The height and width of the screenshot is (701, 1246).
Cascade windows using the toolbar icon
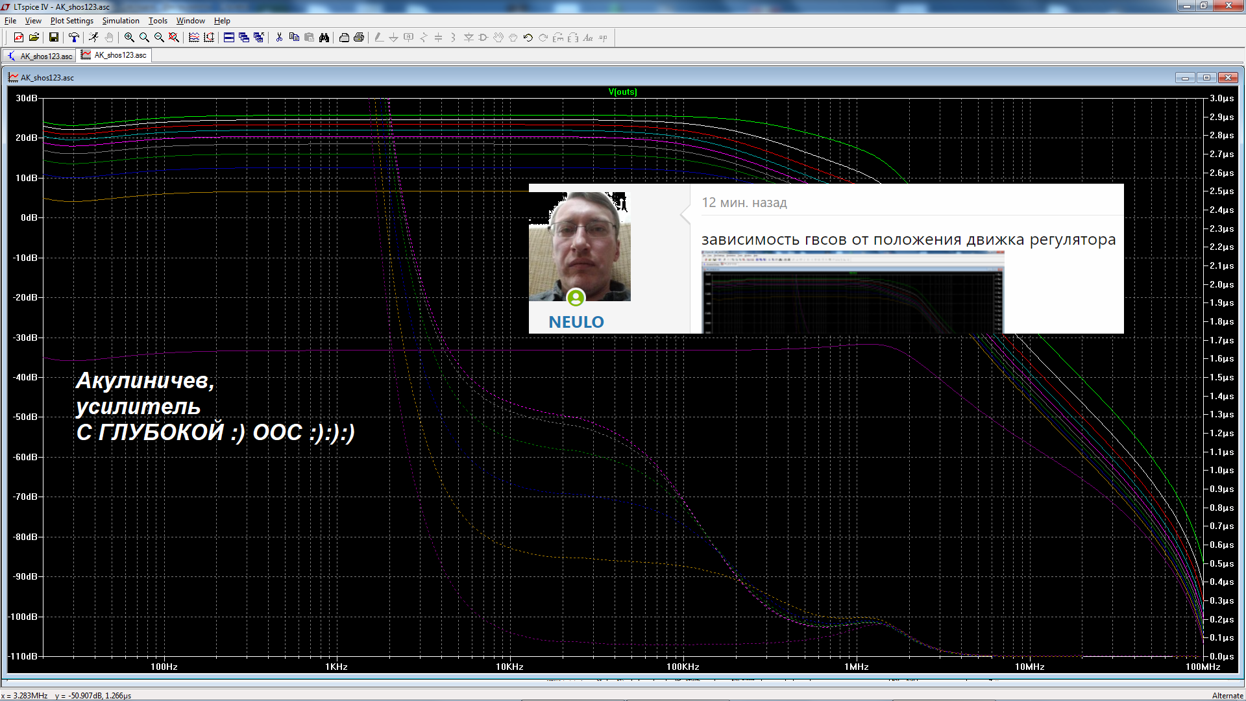tap(244, 38)
